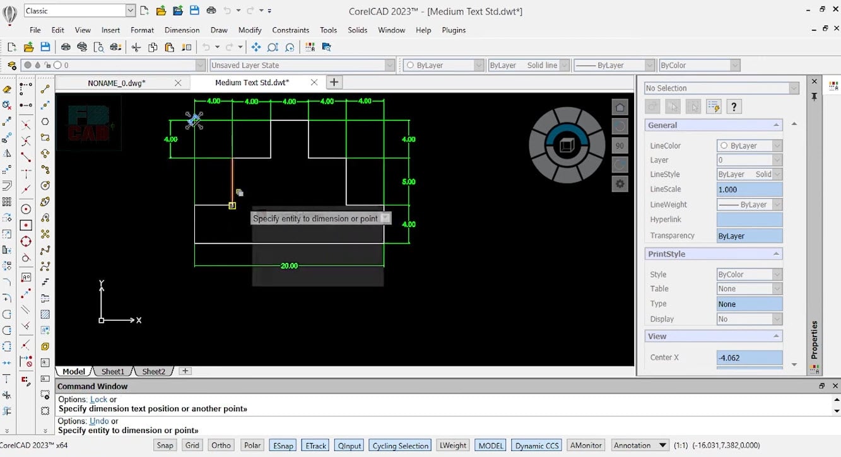Image resolution: width=841 pixels, height=457 pixels.
Task: Select the Hatch tool in left toolbar
Action: click(45, 314)
